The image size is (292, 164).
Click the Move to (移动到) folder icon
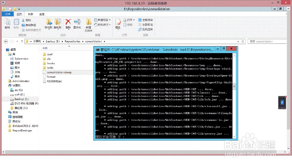48,24
